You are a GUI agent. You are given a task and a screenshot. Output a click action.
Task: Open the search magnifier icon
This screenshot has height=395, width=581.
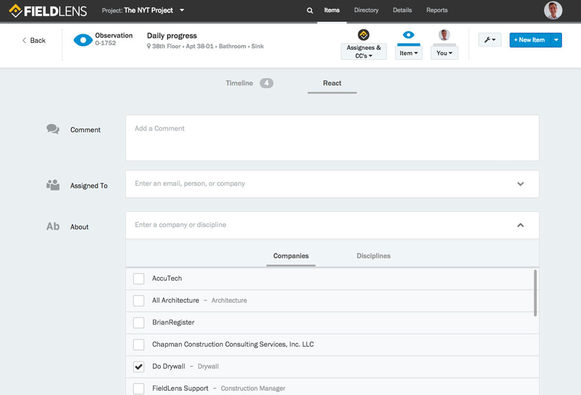point(309,10)
